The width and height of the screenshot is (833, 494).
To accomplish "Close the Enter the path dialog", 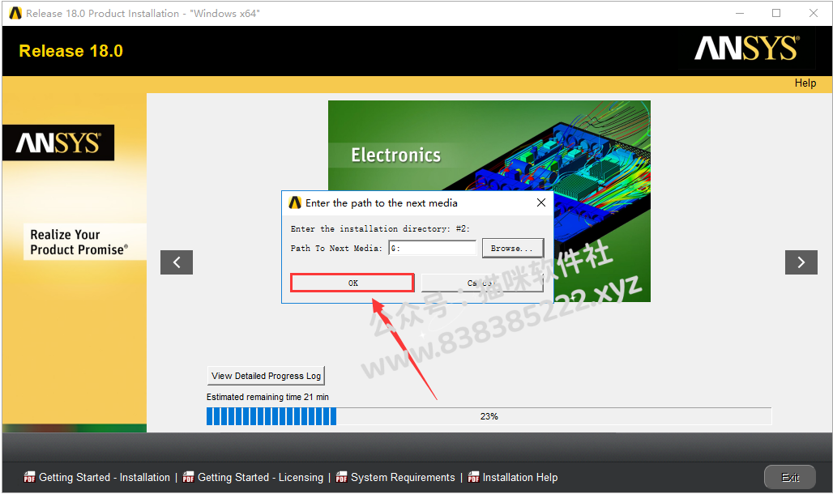I will 540,202.
